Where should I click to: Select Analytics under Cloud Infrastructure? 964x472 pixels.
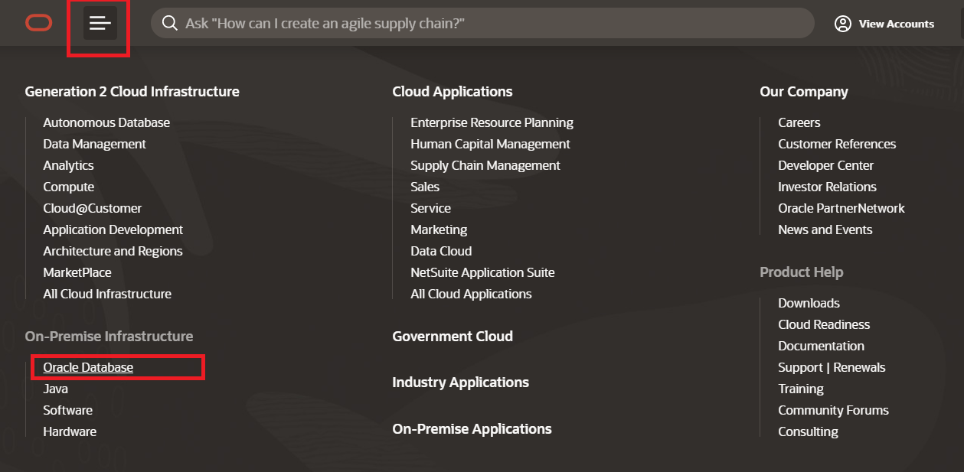(68, 165)
